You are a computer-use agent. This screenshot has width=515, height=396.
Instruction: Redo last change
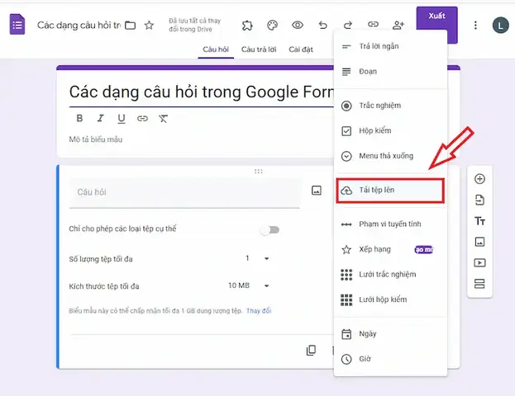(348, 25)
